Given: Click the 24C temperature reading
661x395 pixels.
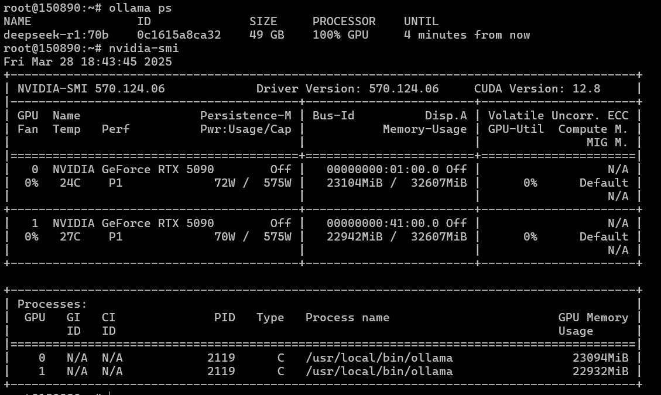Looking at the screenshot, I should pyautogui.click(x=70, y=183).
